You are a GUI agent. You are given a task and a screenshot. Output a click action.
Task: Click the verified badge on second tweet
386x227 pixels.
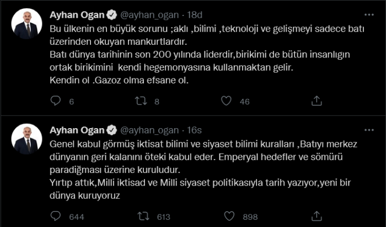111,130
